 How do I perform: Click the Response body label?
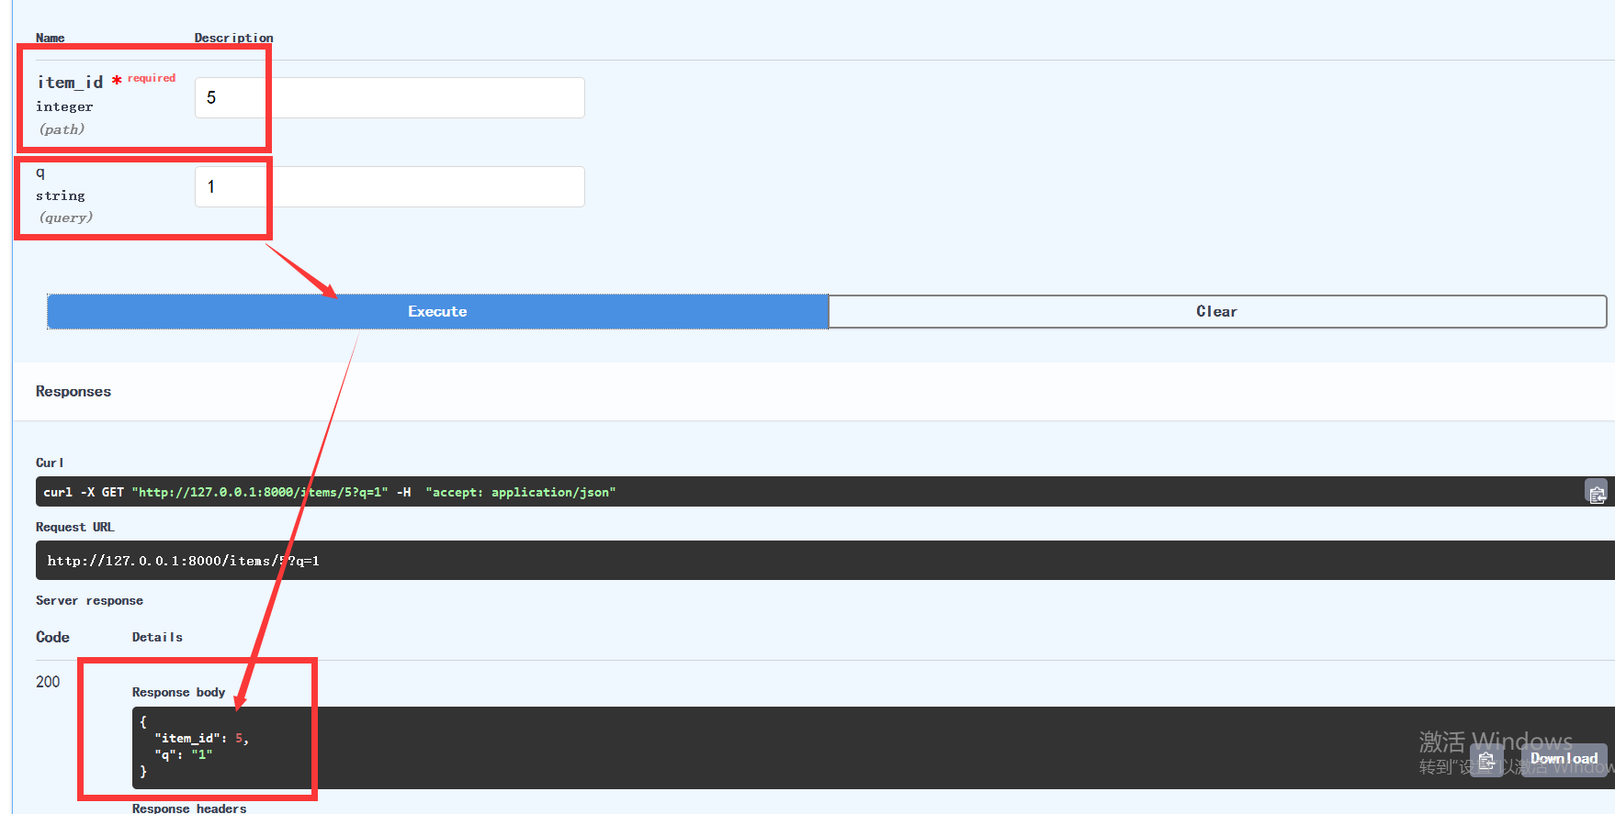[178, 692]
